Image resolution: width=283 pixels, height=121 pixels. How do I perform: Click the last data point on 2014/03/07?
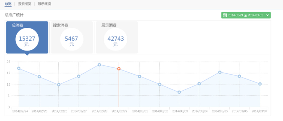tap(260, 84)
